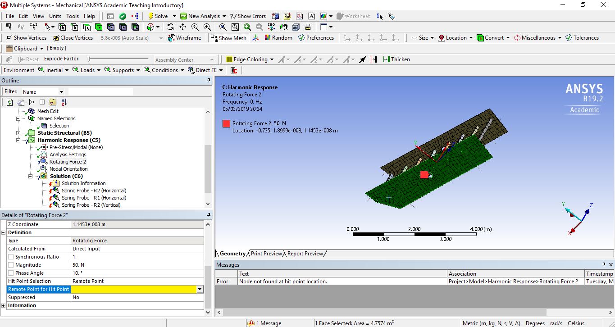Click the Generate green checkmark icon

(x=123, y=16)
